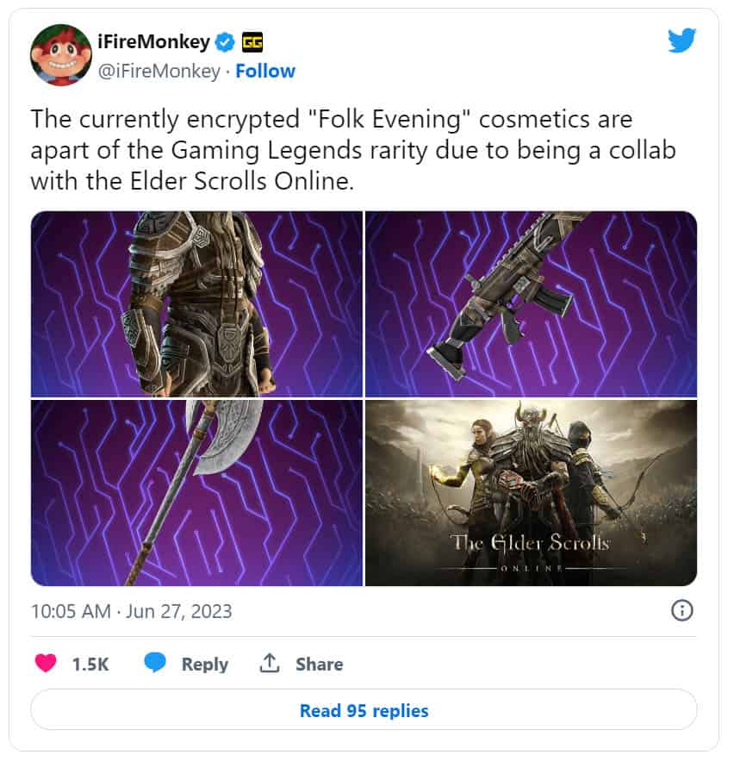Click the blue verified checkmark badge
Screen dimensions: 734x768
tap(226, 42)
